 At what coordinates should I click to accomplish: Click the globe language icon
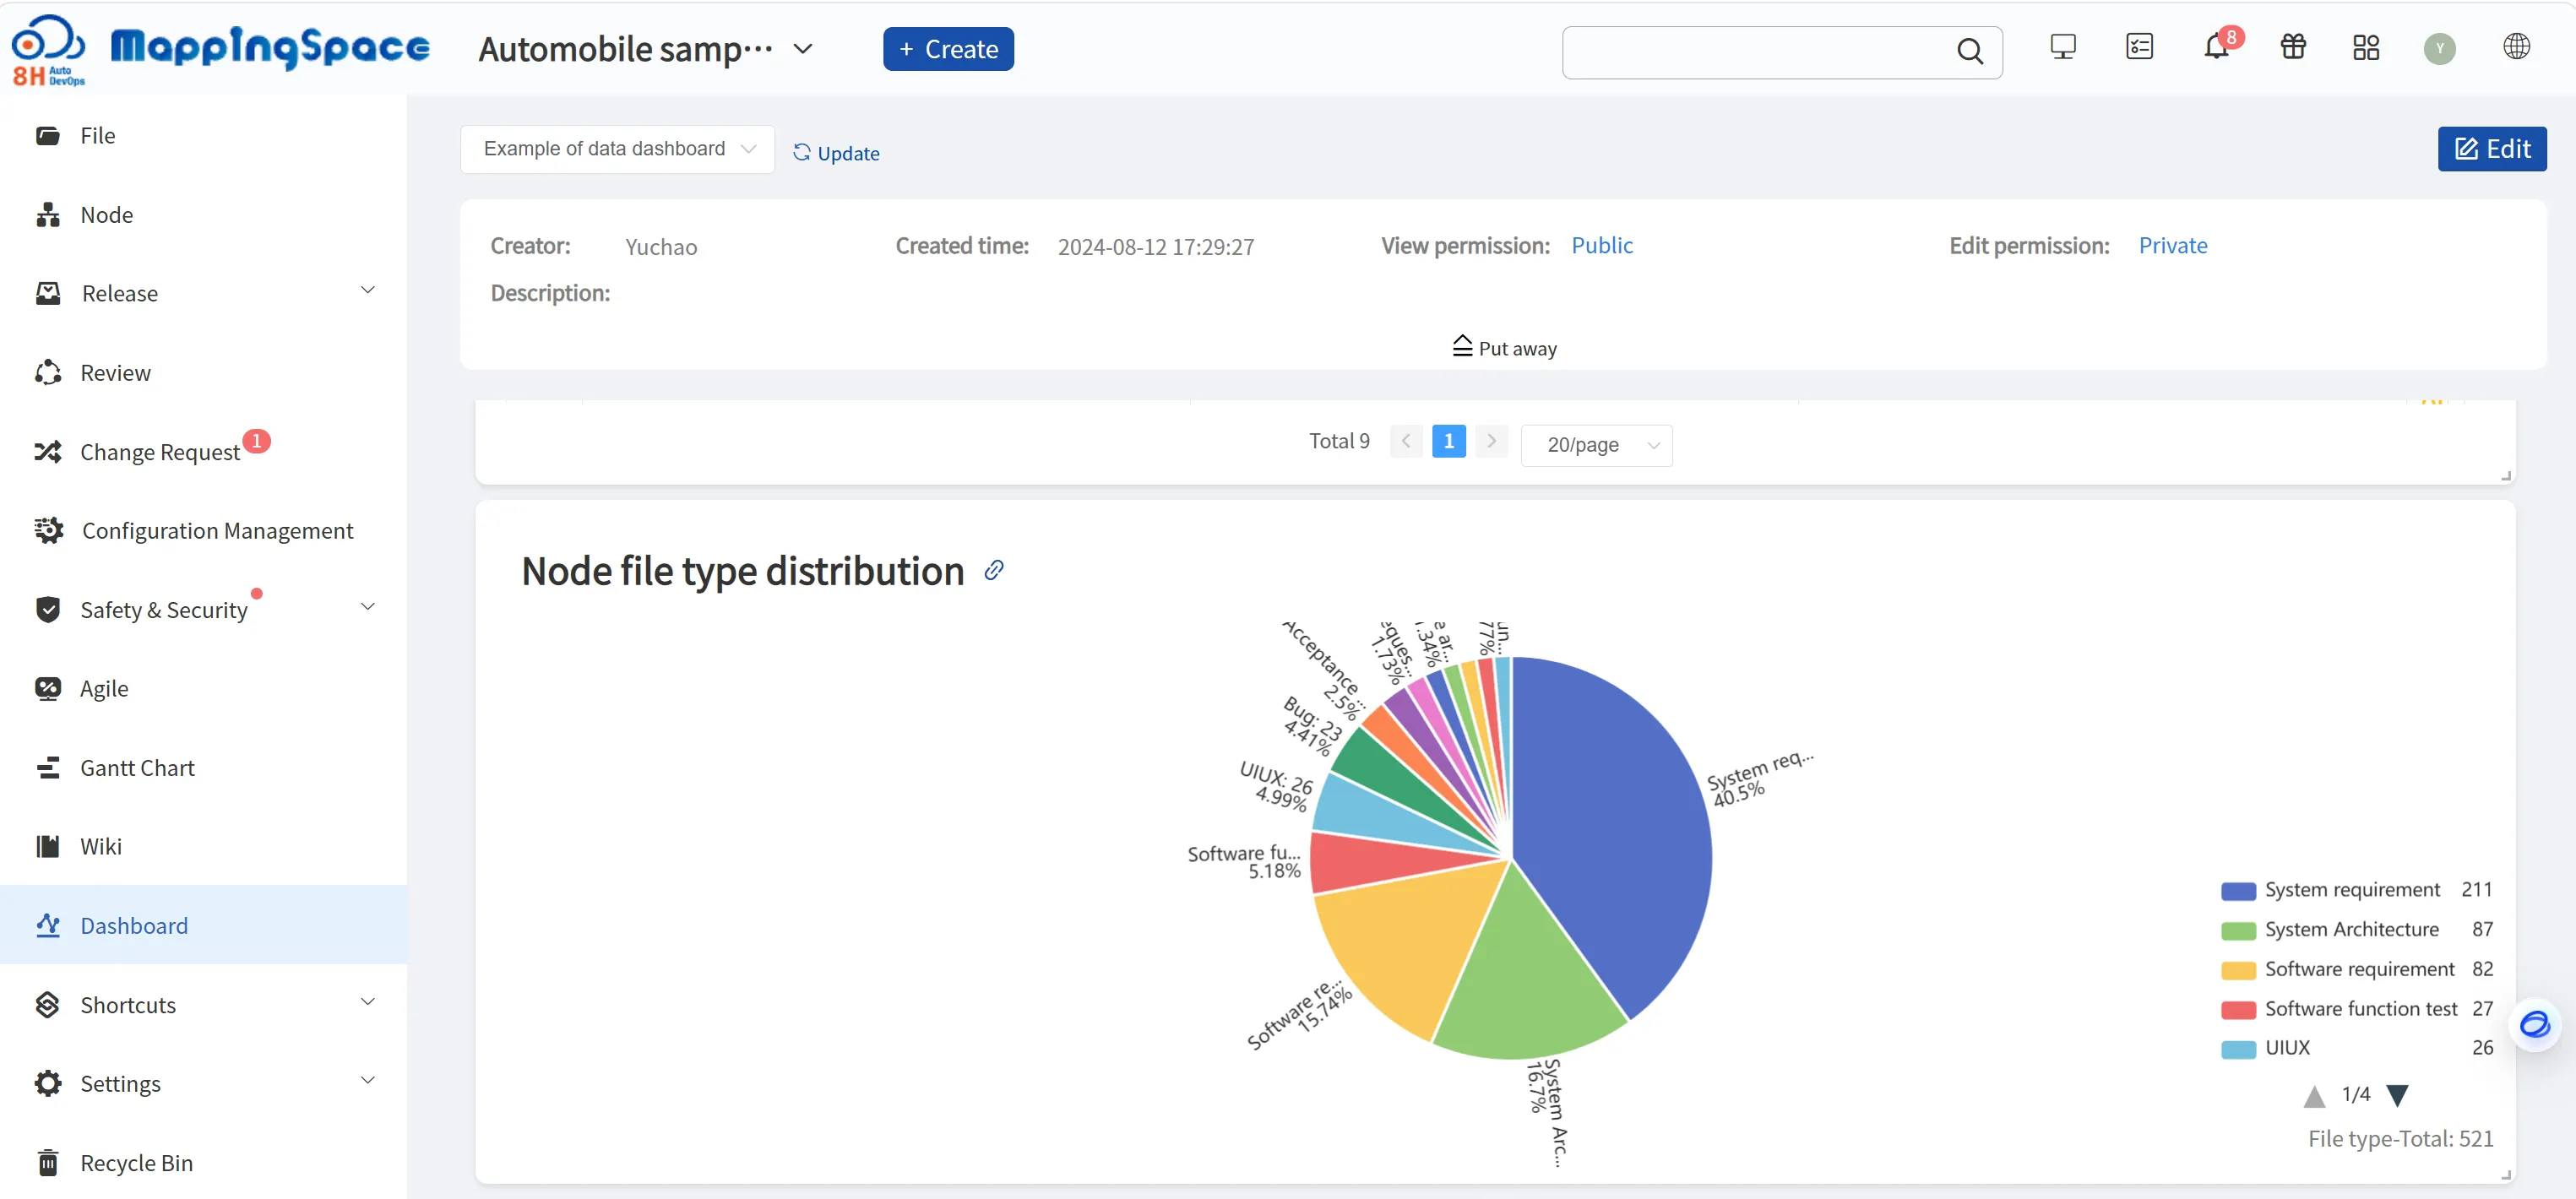pyautogui.click(x=2516, y=47)
